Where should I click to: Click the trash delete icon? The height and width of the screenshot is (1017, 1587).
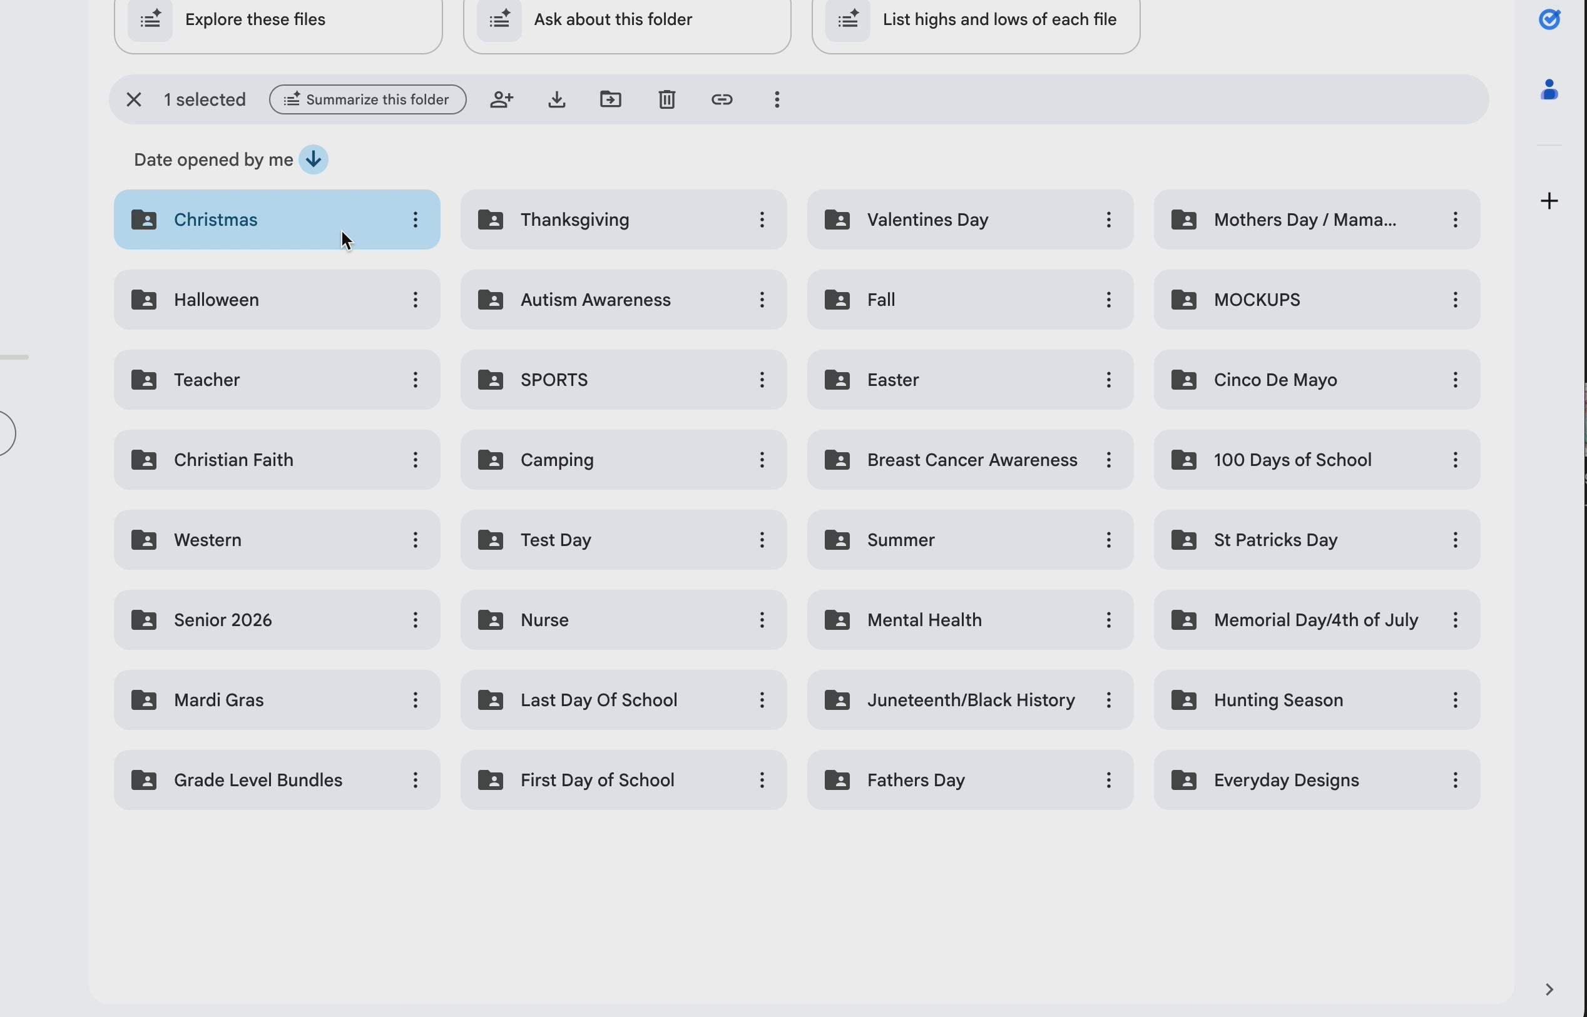coord(666,99)
